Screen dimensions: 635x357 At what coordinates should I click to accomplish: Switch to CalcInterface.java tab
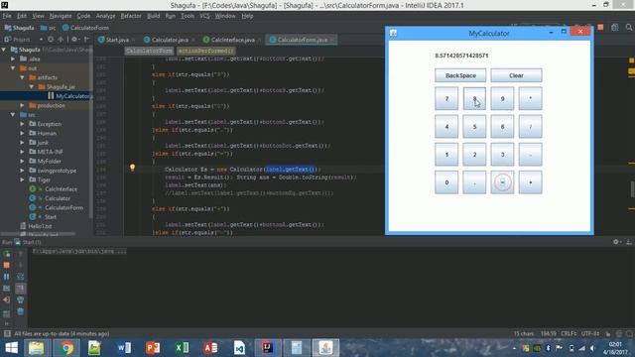232,40
